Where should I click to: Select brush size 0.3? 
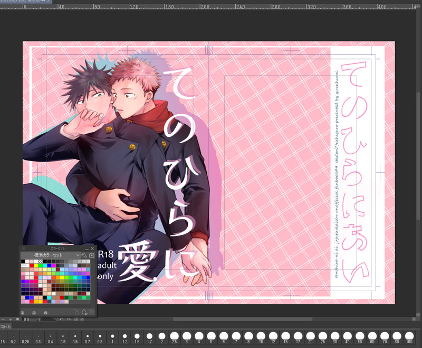38,338
